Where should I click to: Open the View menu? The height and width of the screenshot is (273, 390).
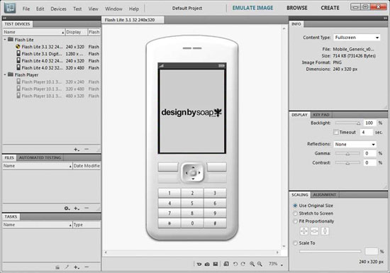(x=94, y=9)
